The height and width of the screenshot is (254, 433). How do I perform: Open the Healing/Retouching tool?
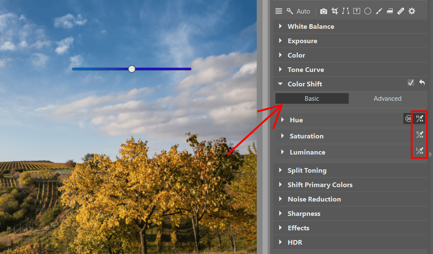click(400, 11)
